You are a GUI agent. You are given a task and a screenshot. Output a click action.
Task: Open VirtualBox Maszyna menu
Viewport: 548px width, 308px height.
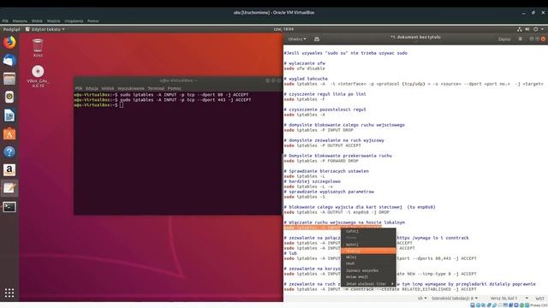pyautogui.click(x=20, y=21)
